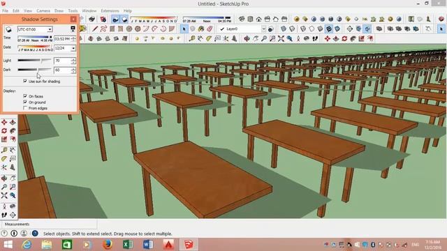Click the Paint Bucket tool in top toolbar
This screenshot has height=251, width=447.
pyautogui.click(x=201, y=29)
